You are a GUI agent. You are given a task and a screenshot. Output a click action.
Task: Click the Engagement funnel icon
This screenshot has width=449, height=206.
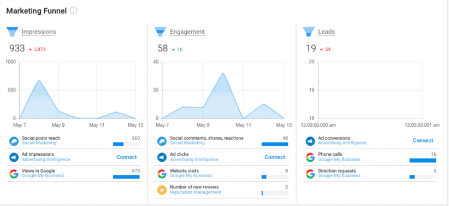tap(160, 32)
